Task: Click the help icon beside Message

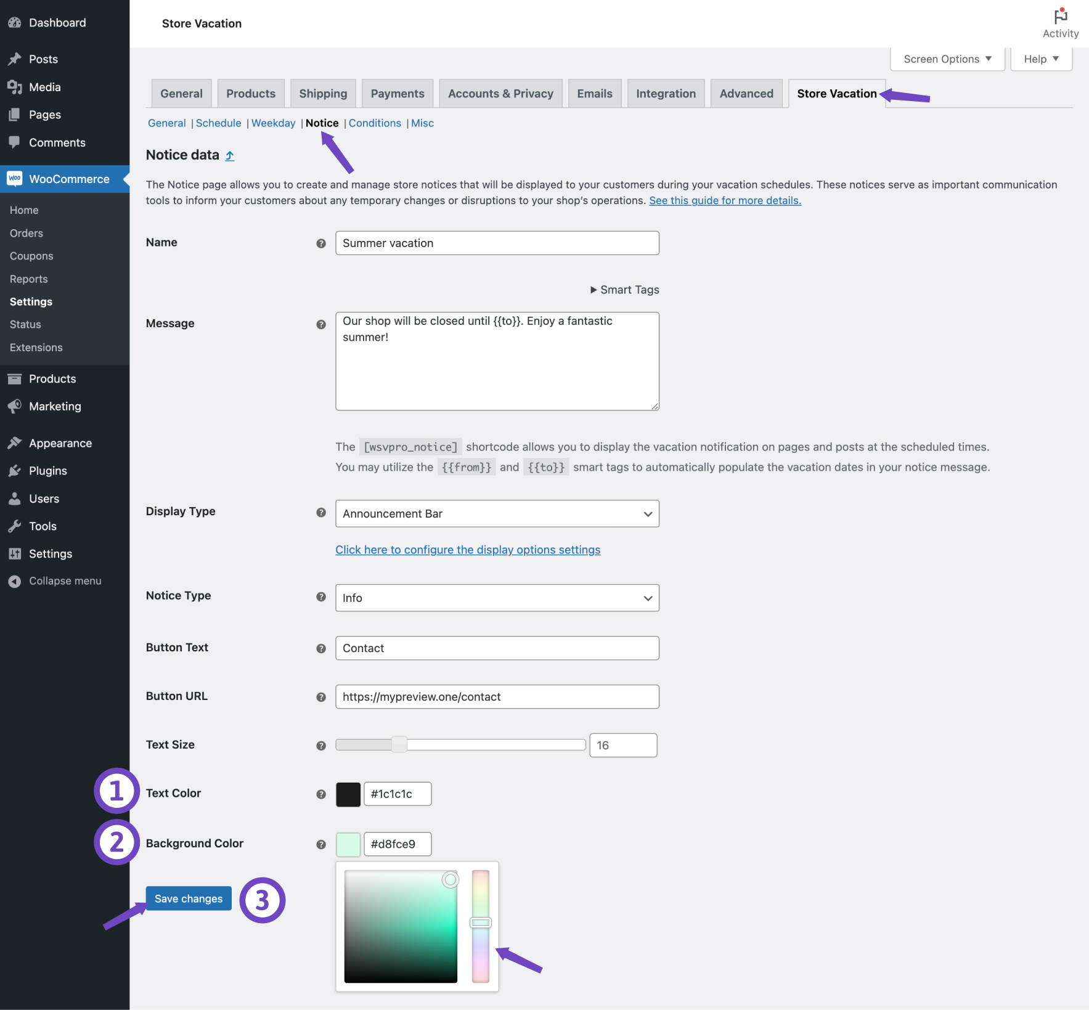Action: tap(320, 324)
